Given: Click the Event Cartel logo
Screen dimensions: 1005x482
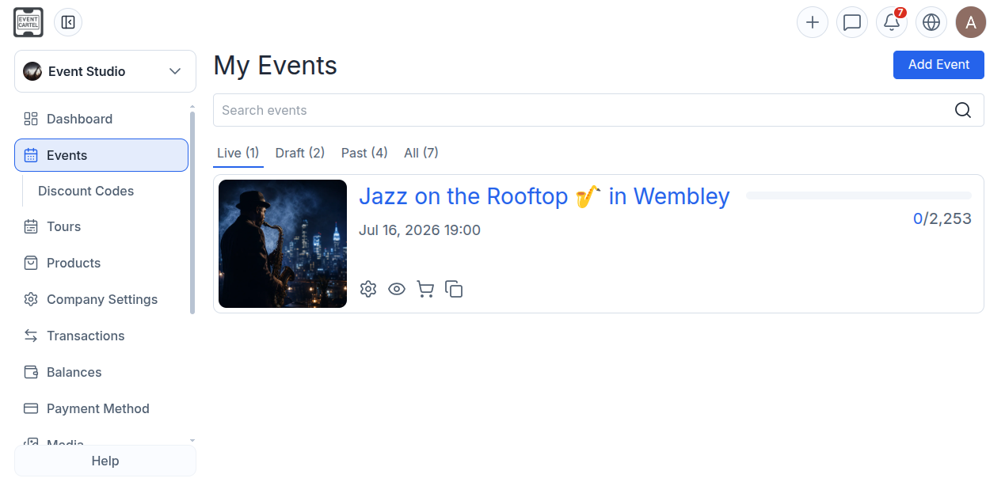Looking at the screenshot, I should 29,22.
